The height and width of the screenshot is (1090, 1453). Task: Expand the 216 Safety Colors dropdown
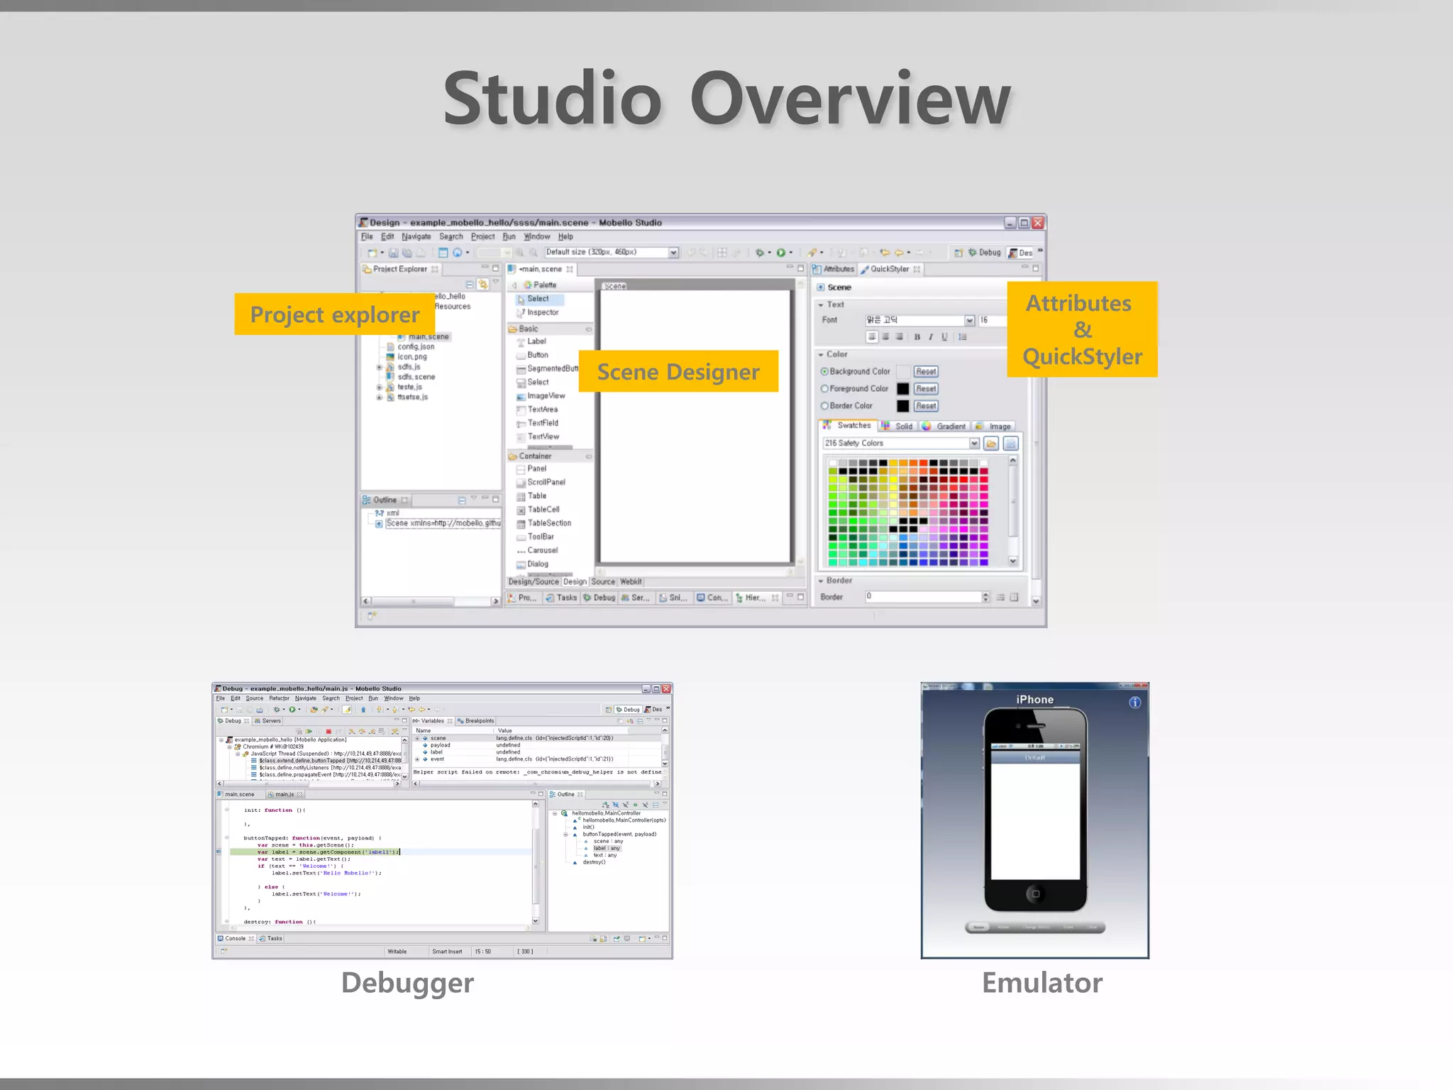(974, 444)
